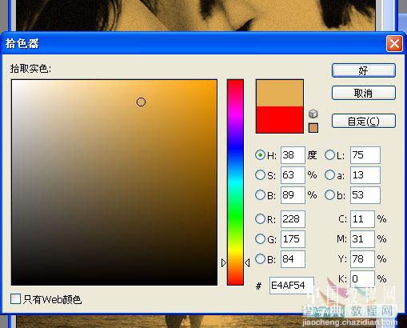This screenshot has height=328, width=407.
Task: Click the circular color marker in color field
Action: 141,102
